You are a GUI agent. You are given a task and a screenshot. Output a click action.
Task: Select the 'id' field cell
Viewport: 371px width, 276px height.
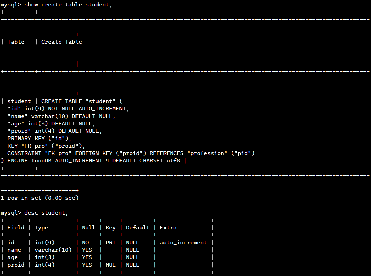coord(10,243)
